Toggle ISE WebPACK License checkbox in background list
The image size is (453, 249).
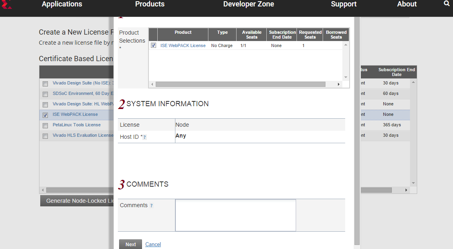click(45, 115)
